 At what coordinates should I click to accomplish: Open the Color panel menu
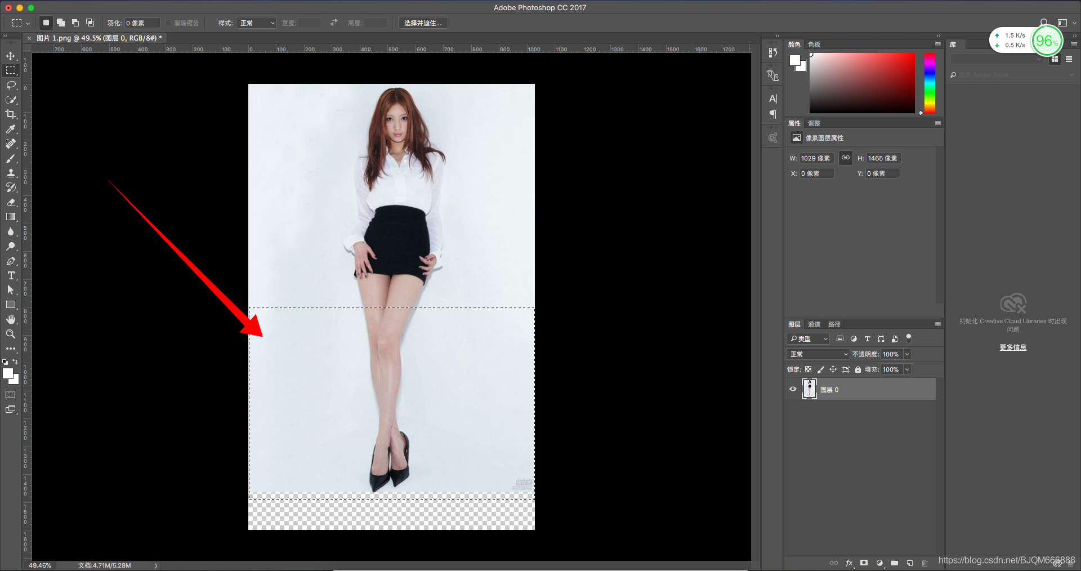(937, 44)
